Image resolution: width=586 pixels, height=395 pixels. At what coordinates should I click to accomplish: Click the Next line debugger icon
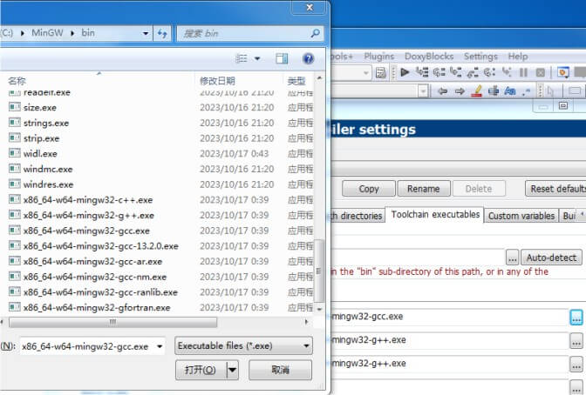439,72
